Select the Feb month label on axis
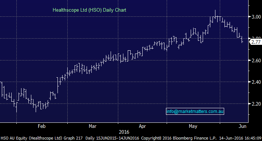 41,126
